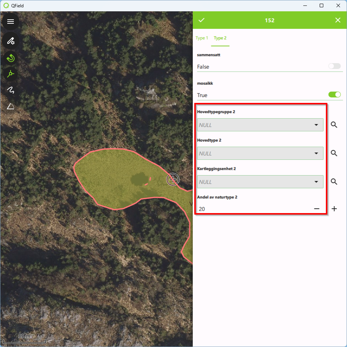Toggle the sammensatt switch on
This screenshot has height=347, width=347.
click(x=334, y=66)
